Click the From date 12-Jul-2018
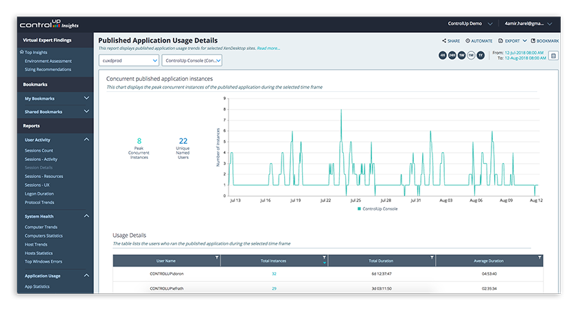The height and width of the screenshot is (309, 580). 524,53
